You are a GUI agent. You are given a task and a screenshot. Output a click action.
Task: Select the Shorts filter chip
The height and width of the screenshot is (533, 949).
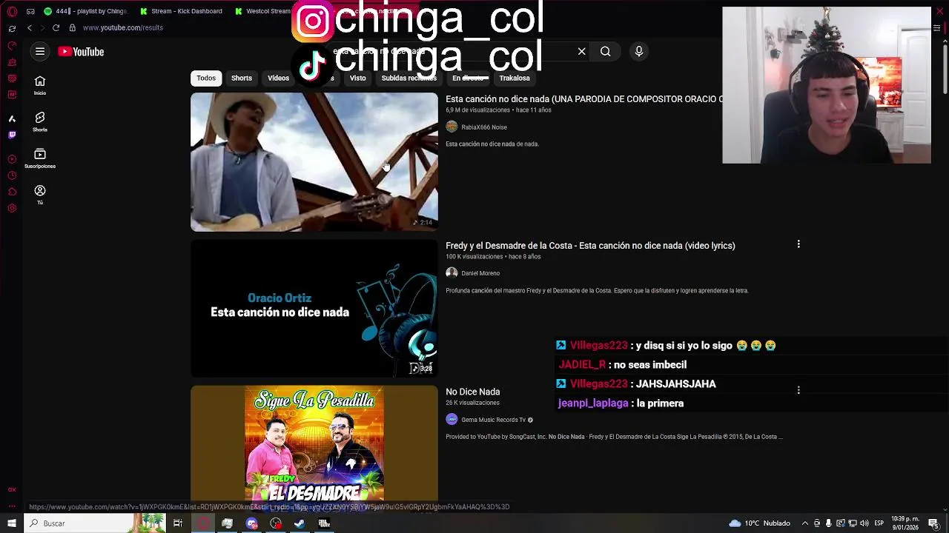(242, 78)
